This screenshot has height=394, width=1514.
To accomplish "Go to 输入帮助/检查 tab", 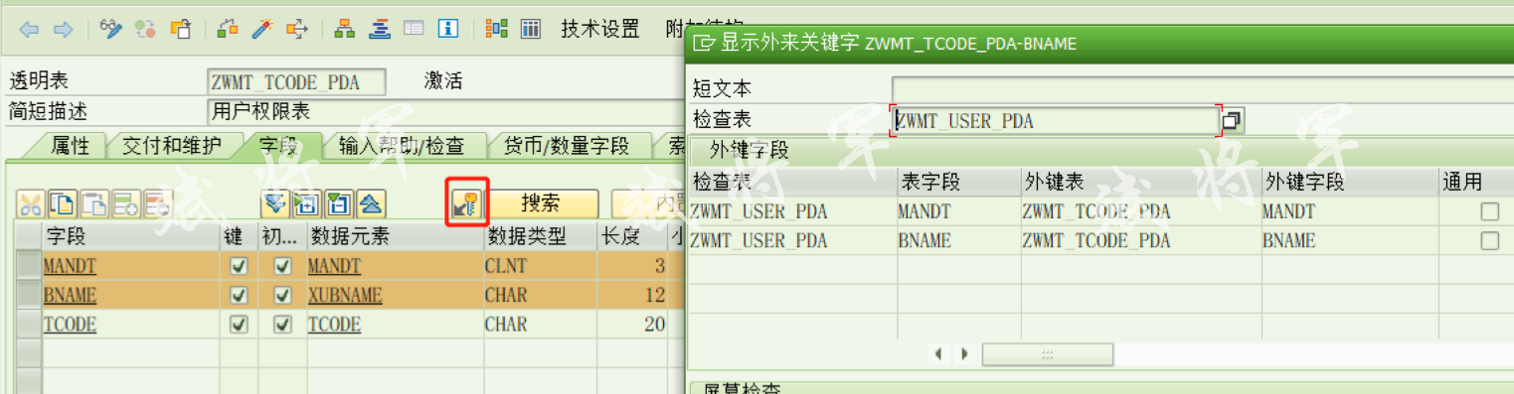I will (x=401, y=147).
